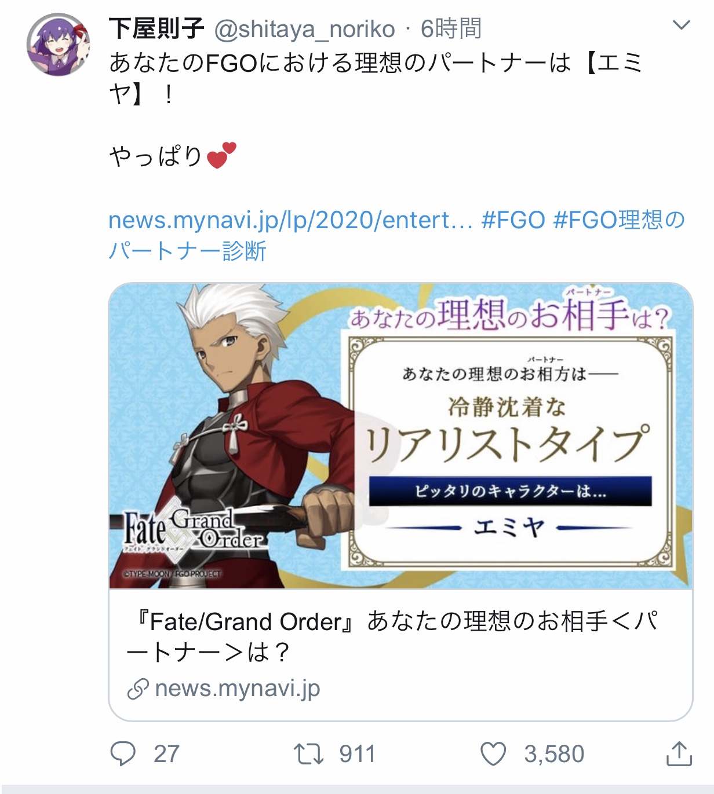
Task: Like the tweet with heart icon
Action: [493, 754]
